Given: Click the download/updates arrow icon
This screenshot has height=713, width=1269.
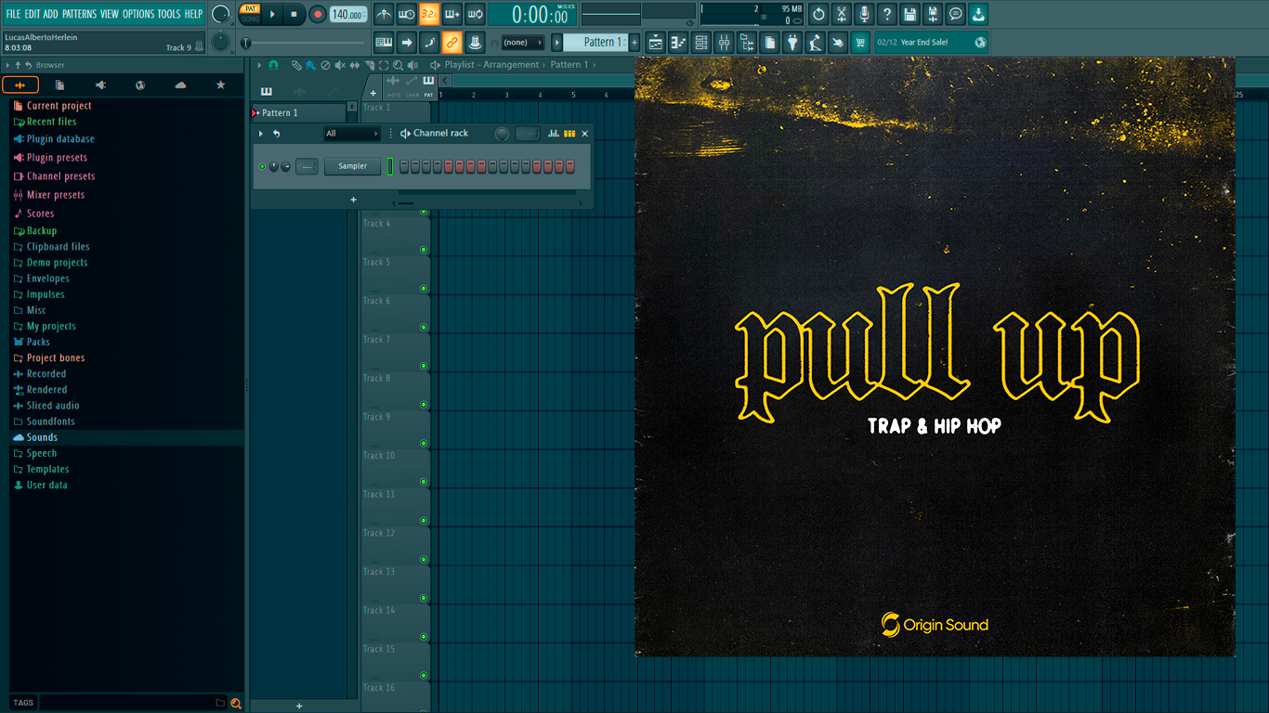Looking at the screenshot, I should [978, 14].
